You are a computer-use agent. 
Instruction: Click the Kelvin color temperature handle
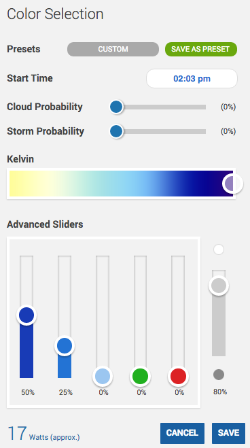(x=232, y=184)
